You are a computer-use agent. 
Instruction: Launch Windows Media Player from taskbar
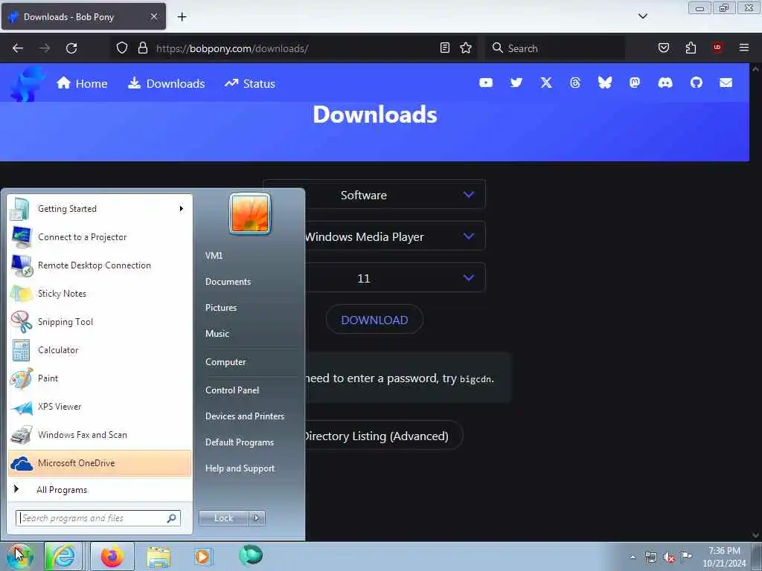pyautogui.click(x=202, y=556)
